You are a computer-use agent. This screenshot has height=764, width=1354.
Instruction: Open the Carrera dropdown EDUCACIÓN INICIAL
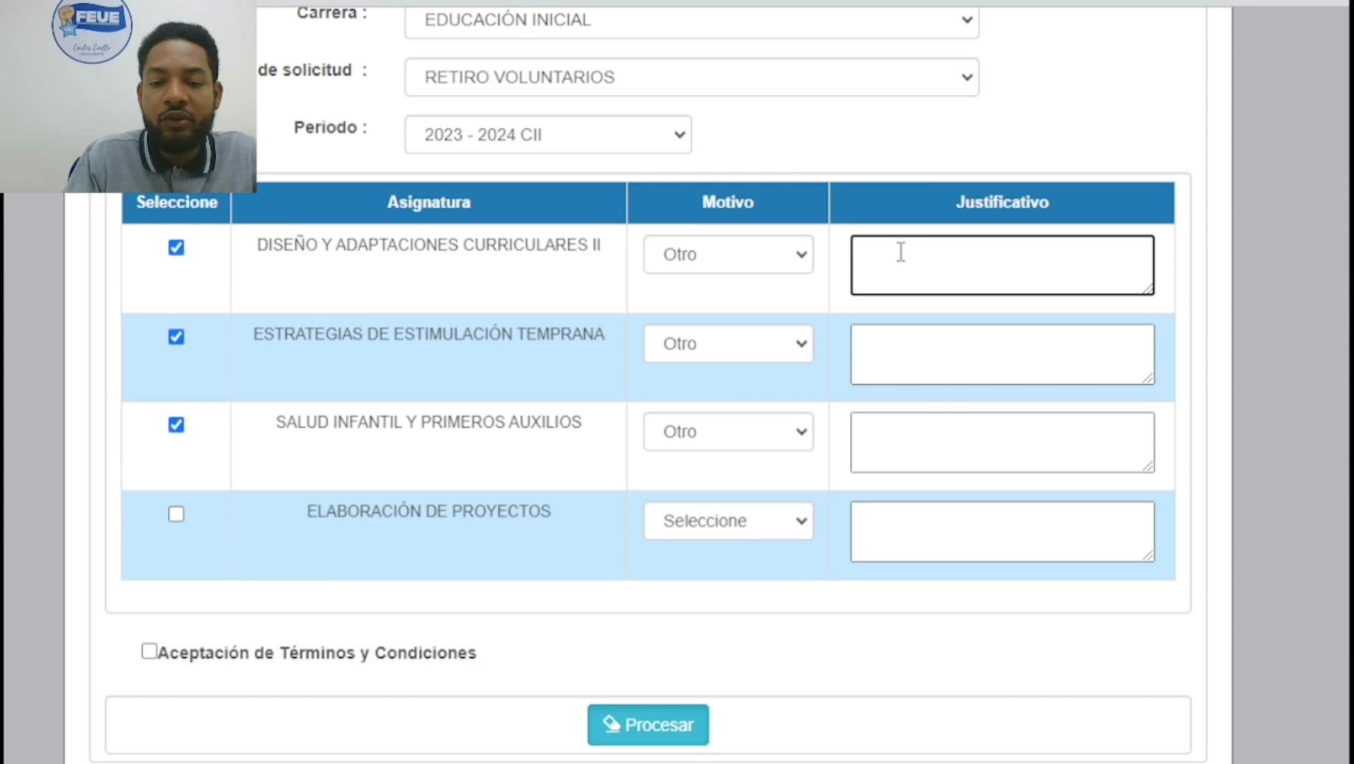[x=692, y=21]
